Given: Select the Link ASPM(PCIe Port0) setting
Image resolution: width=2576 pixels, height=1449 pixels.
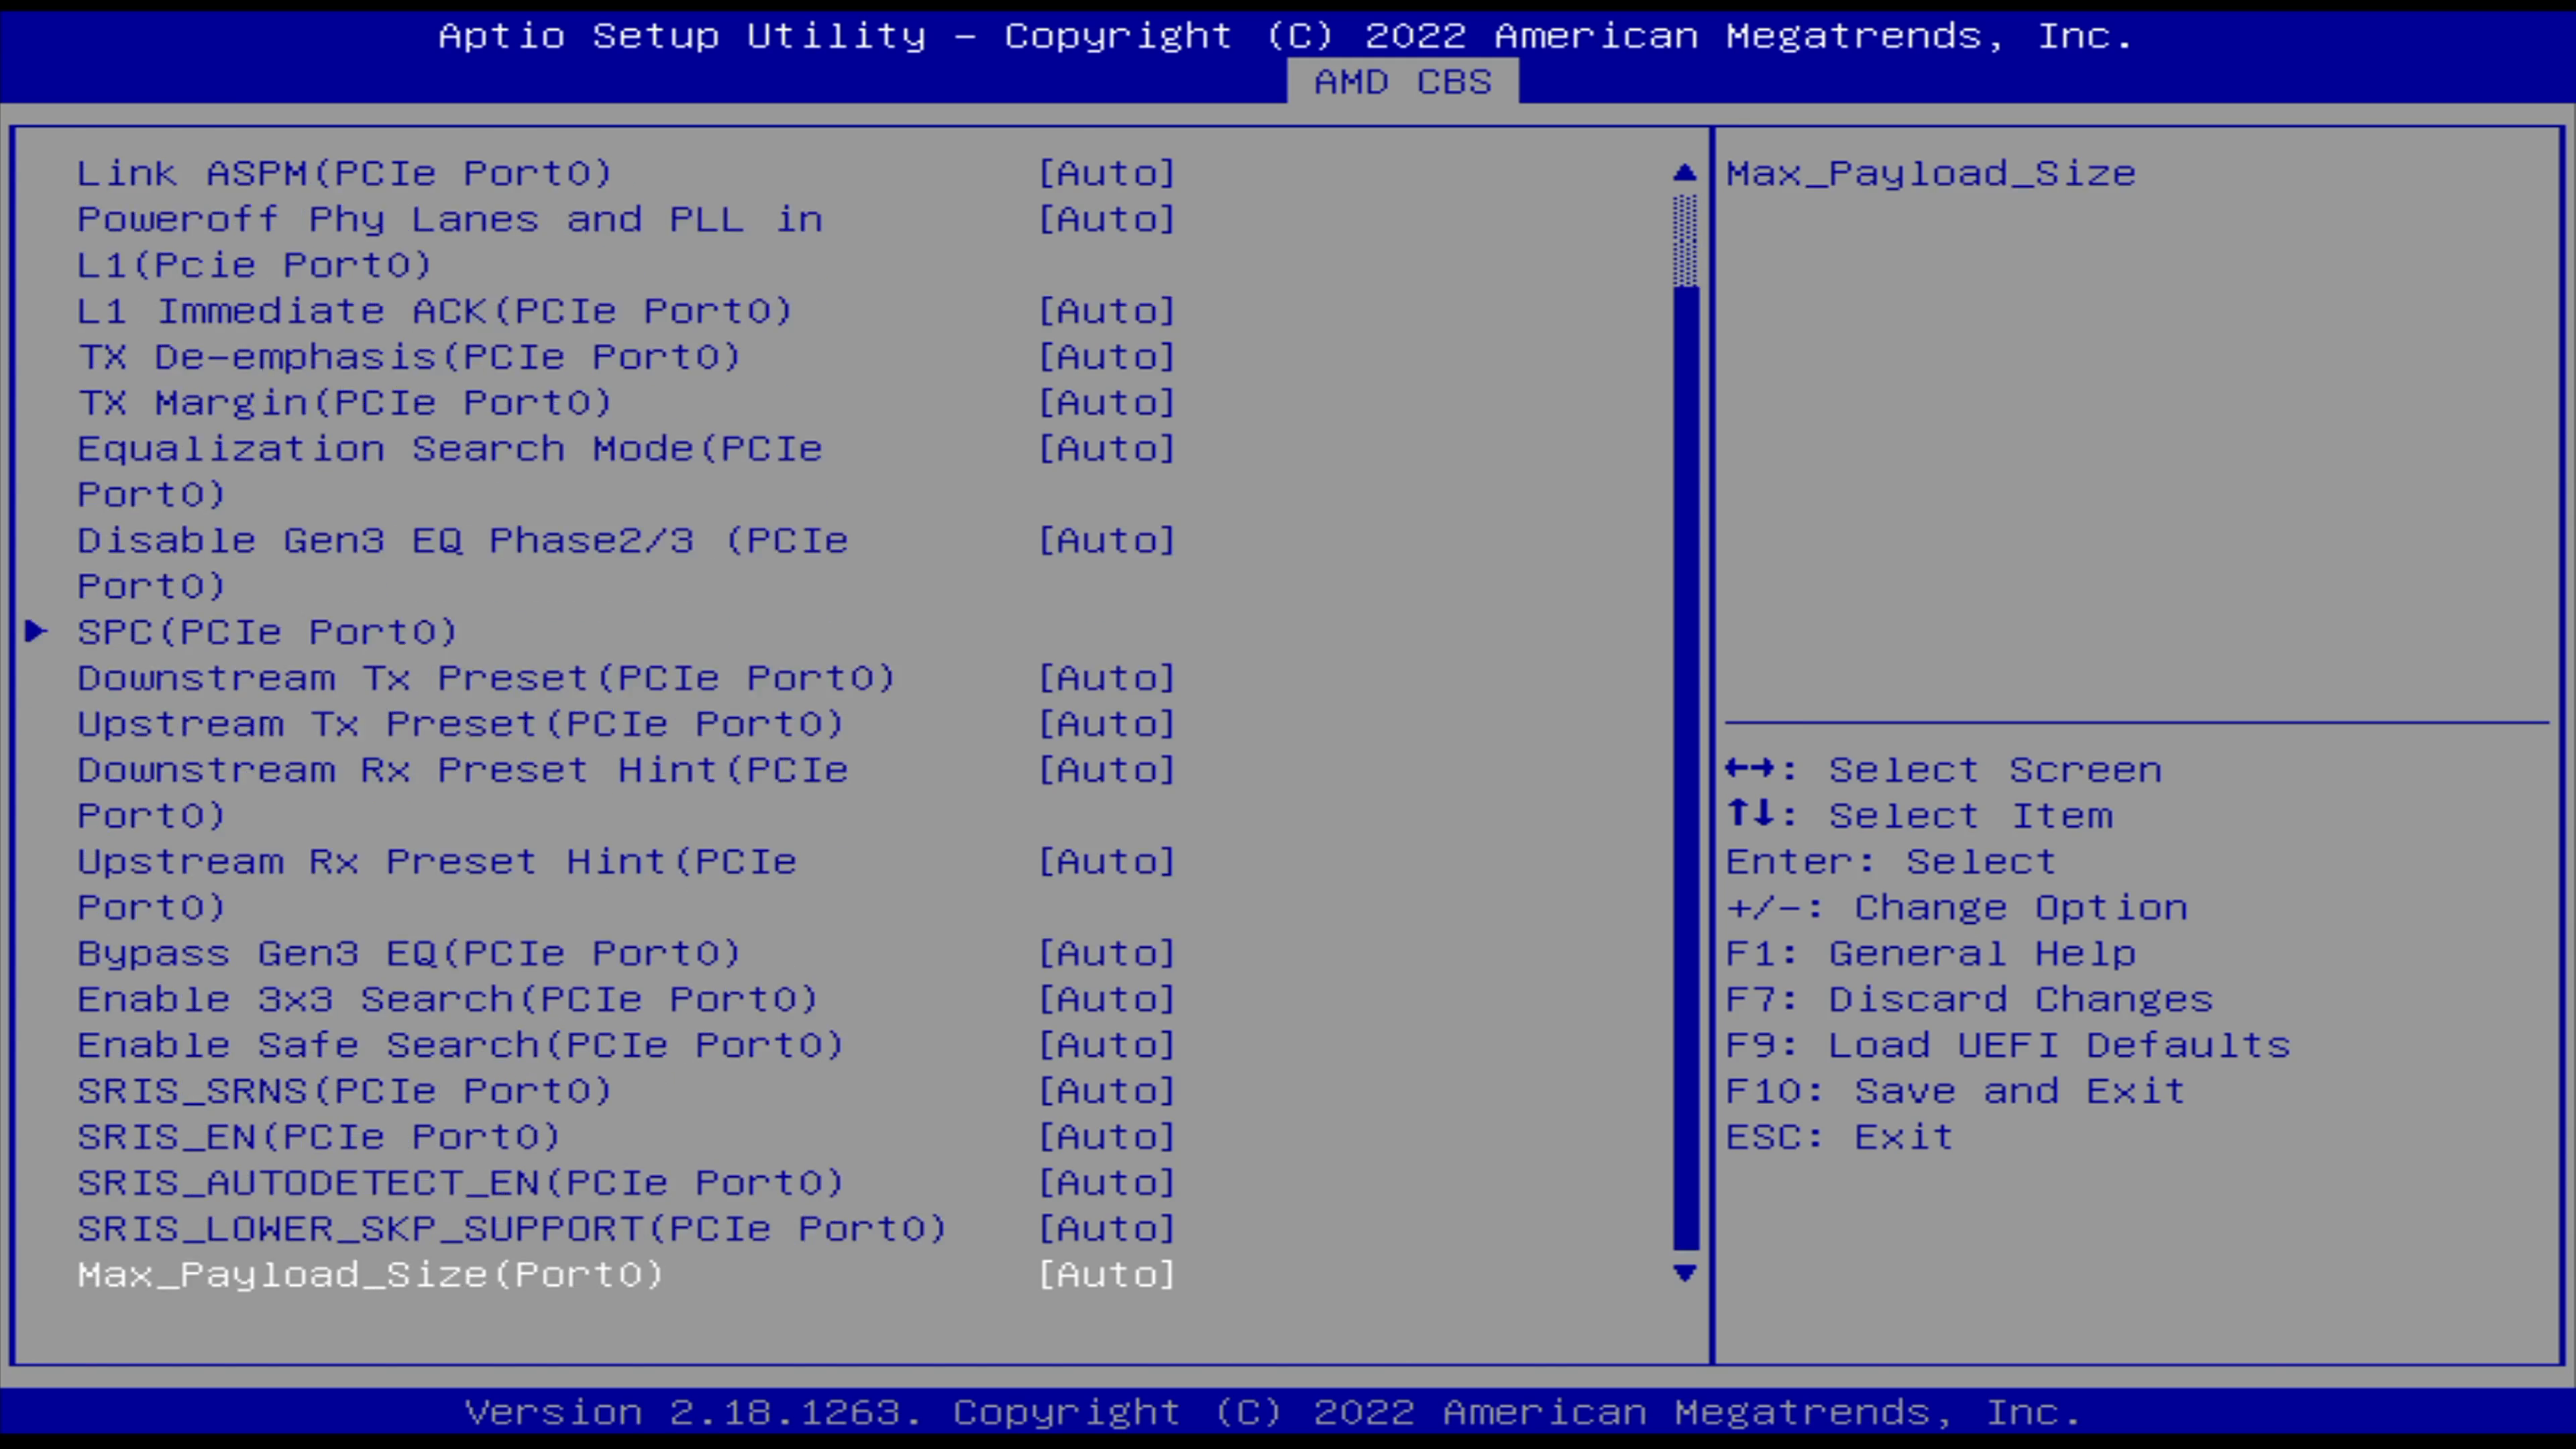Looking at the screenshot, I should 345,173.
